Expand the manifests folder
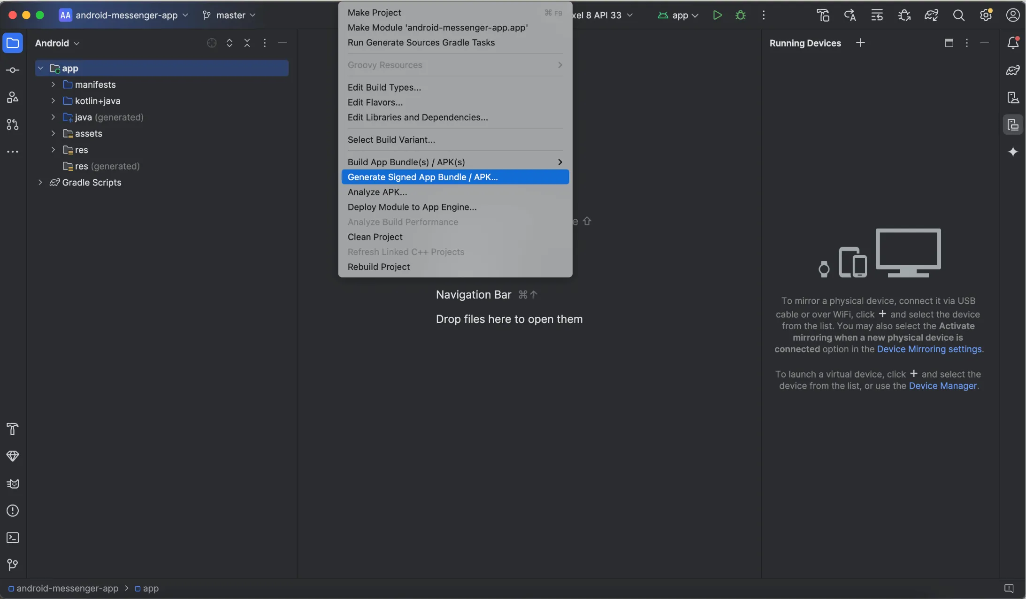The image size is (1026, 599). click(x=54, y=84)
